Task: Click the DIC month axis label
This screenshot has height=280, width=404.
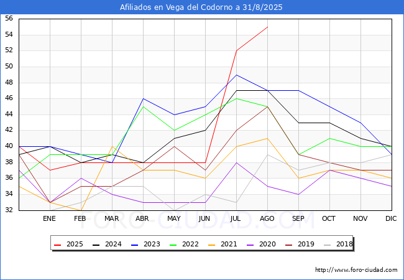Action: click(391, 219)
